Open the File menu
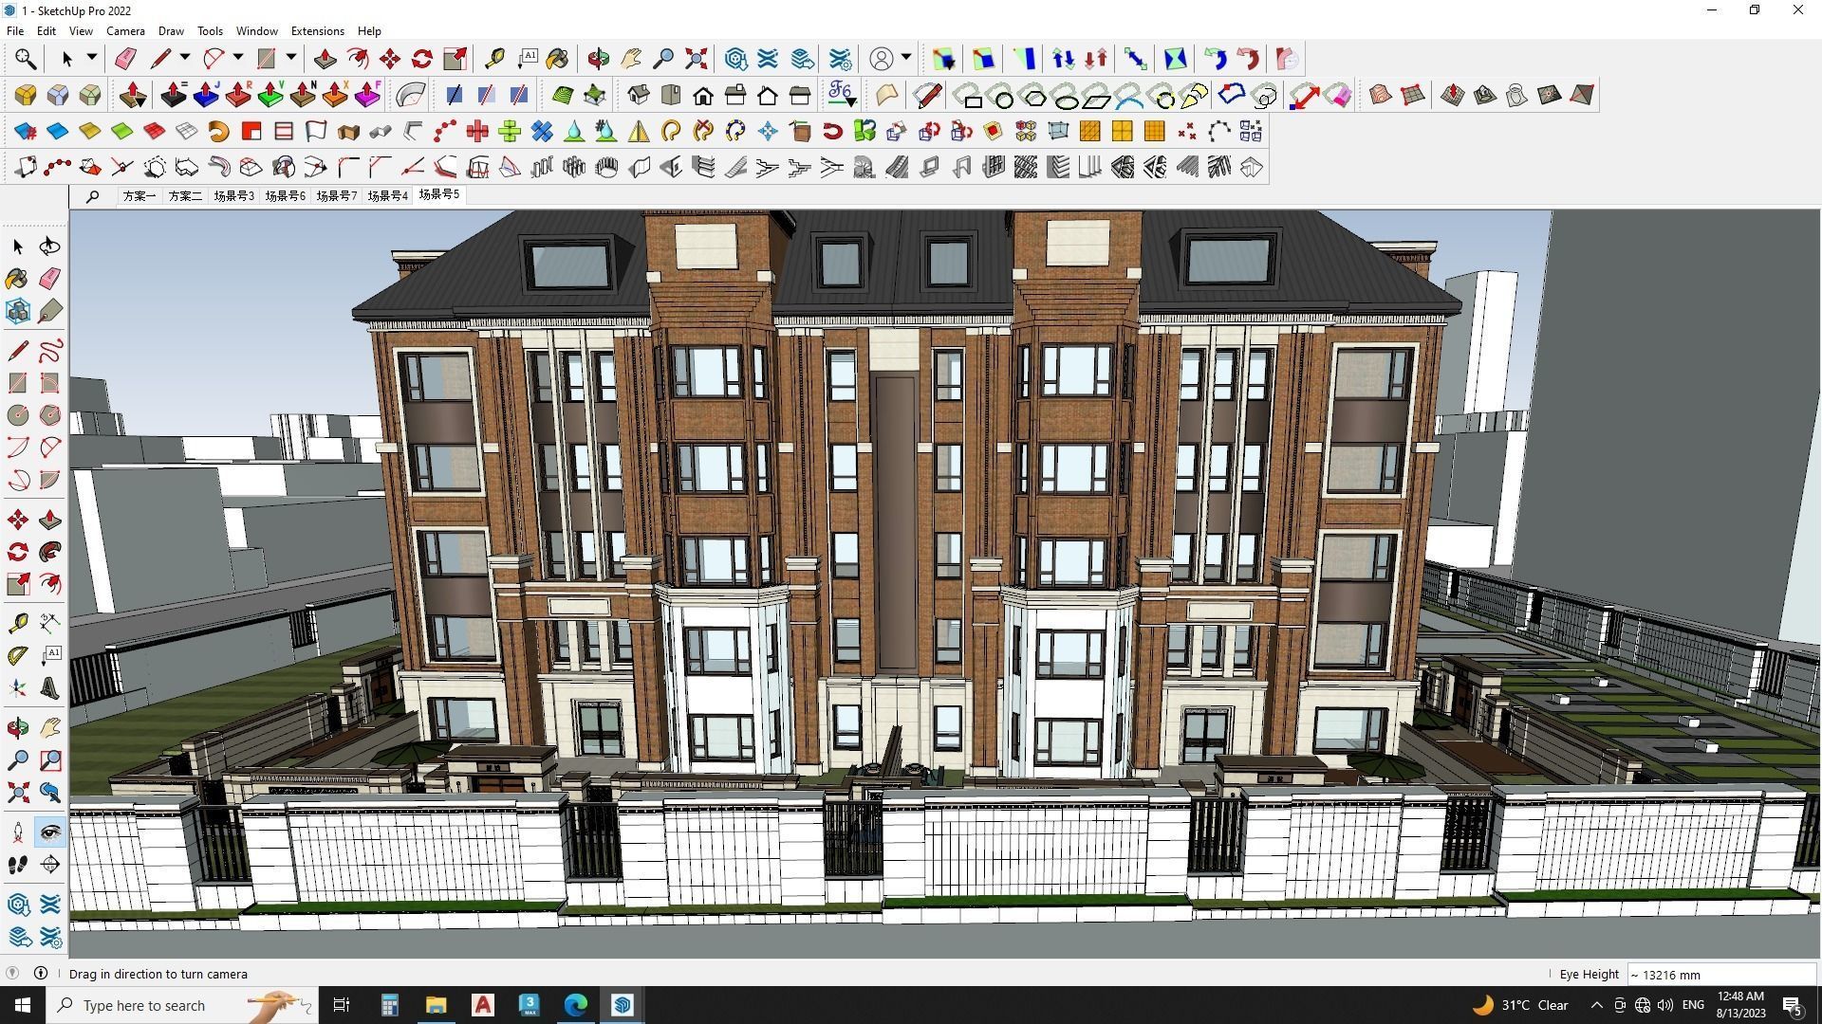The image size is (1822, 1024). [15, 31]
